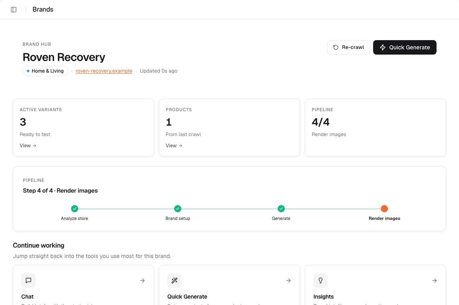Viewport: 459px width, 305px height.
Task: Click the Quick Generate button at top
Action: click(x=404, y=47)
